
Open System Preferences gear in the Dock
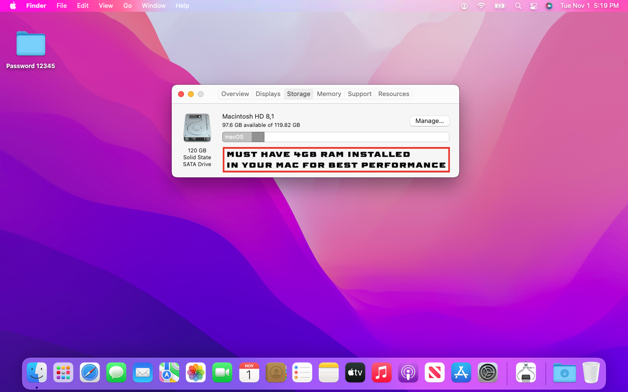coord(487,372)
